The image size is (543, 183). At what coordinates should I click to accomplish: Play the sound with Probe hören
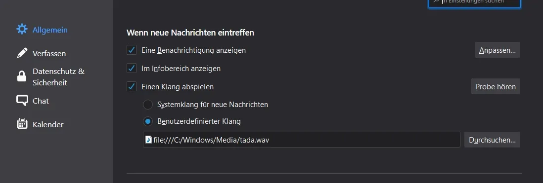496,86
